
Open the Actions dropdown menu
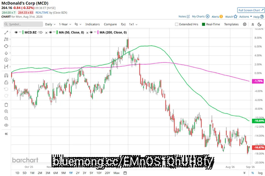245,17
